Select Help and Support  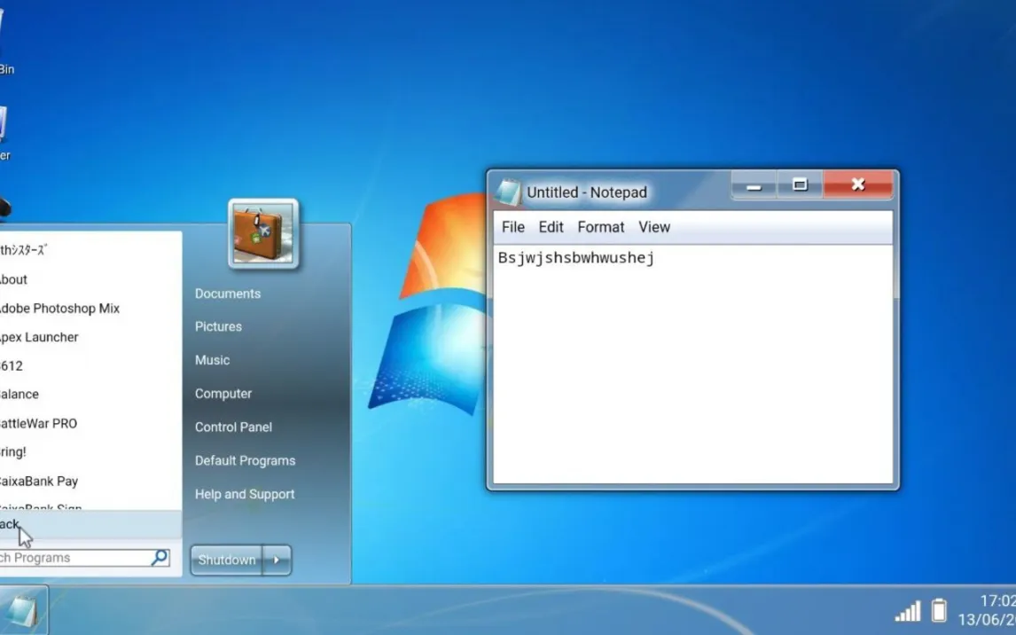coord(245,494)
